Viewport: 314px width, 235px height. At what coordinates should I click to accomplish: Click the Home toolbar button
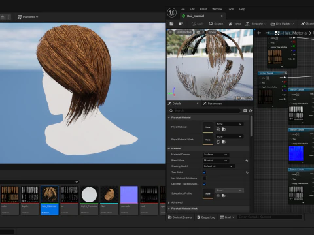(235, 23)
